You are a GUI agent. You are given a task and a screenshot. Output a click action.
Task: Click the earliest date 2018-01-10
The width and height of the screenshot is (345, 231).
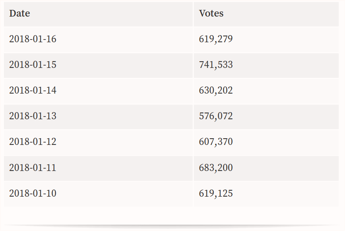(x=32, y=193)
